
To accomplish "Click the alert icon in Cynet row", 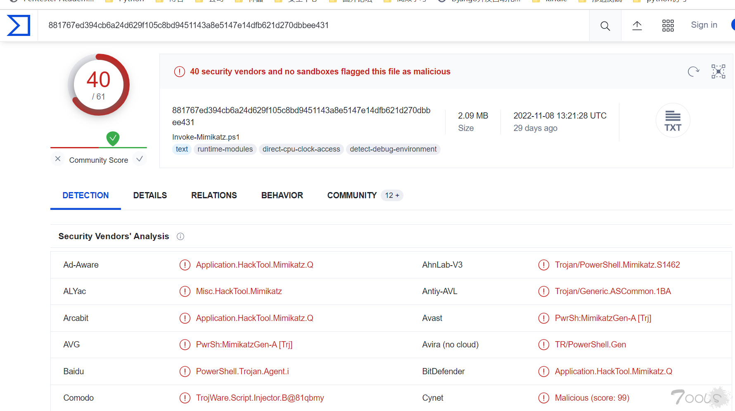I will click(543, 398).
